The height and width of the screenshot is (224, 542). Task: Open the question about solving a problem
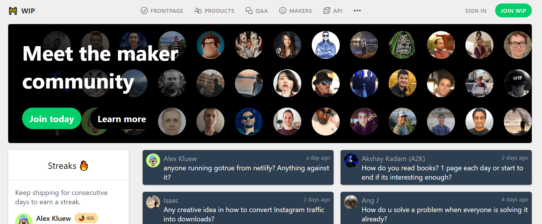click(x=445, y=214)
